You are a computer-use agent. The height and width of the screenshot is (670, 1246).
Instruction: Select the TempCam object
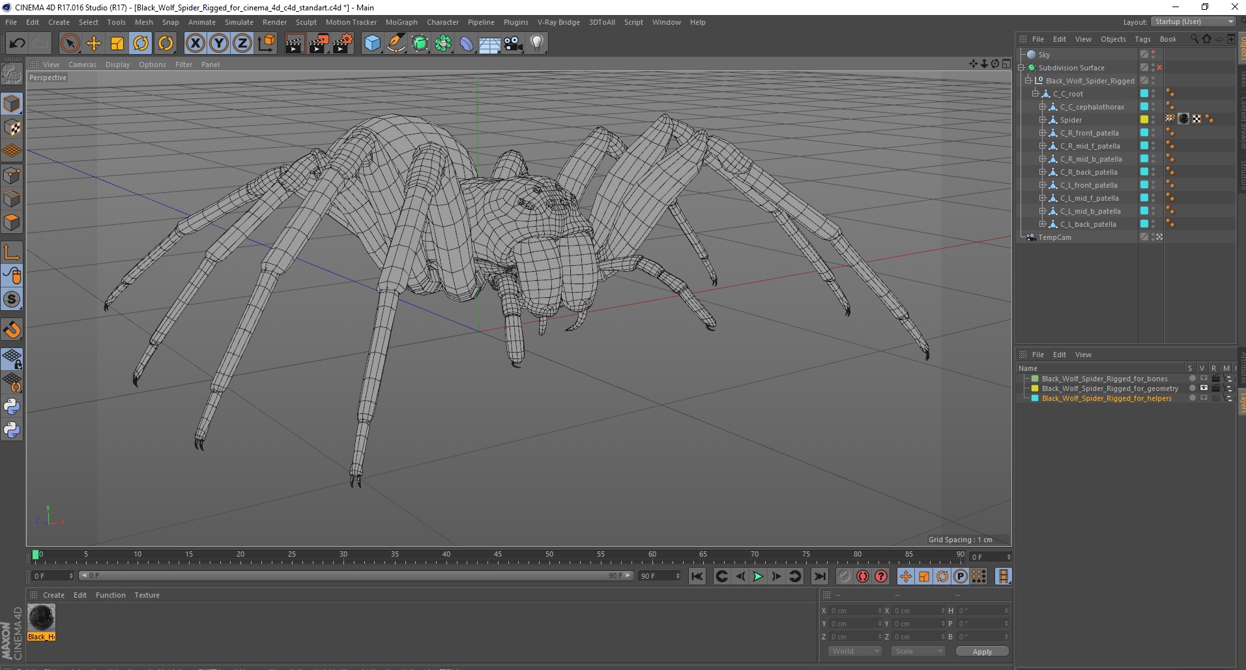(x=1054, y=237)
